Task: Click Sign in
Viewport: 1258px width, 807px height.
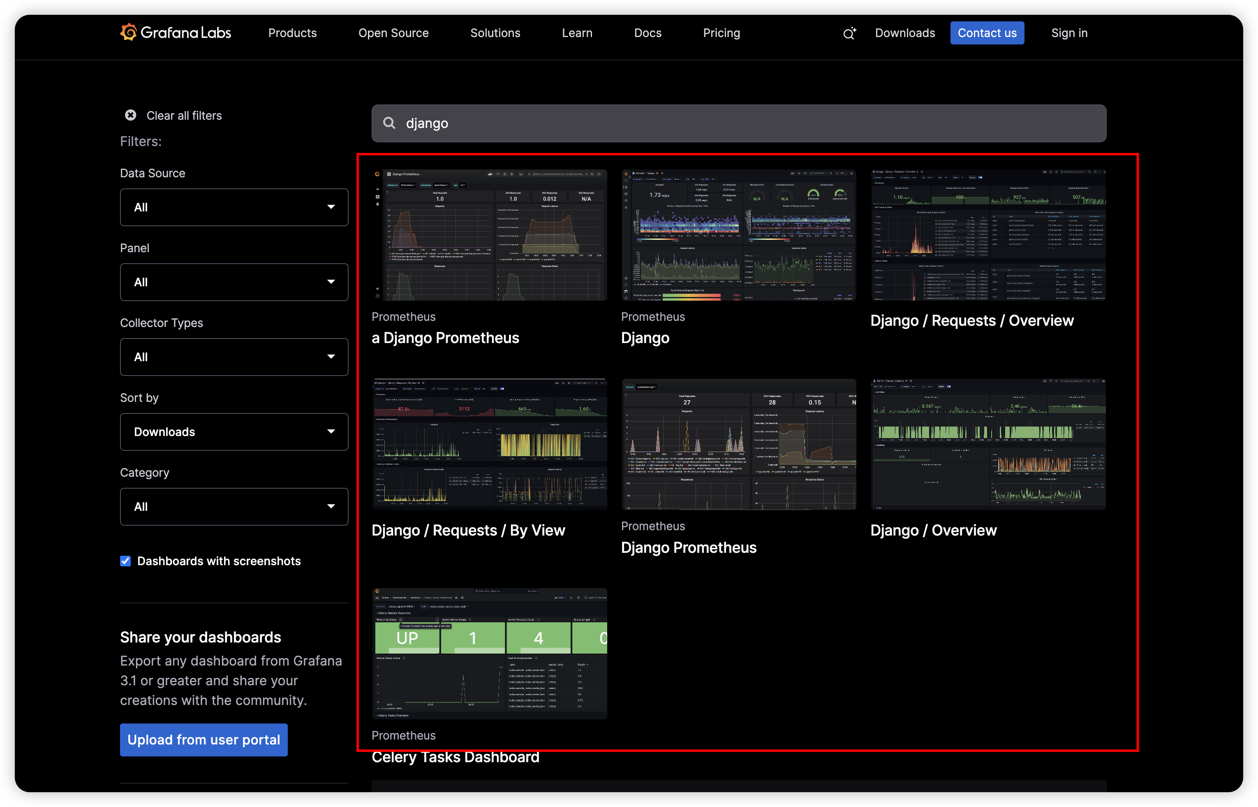Action: pos(1069,33)
